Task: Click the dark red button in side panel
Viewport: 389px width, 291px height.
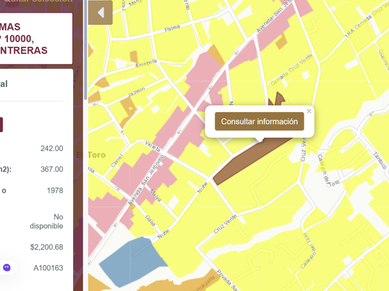Action: point(1,125)
